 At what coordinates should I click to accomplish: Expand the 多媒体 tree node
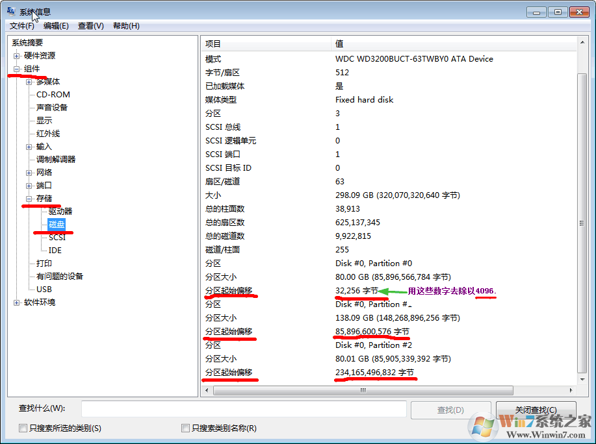[29, 82]
